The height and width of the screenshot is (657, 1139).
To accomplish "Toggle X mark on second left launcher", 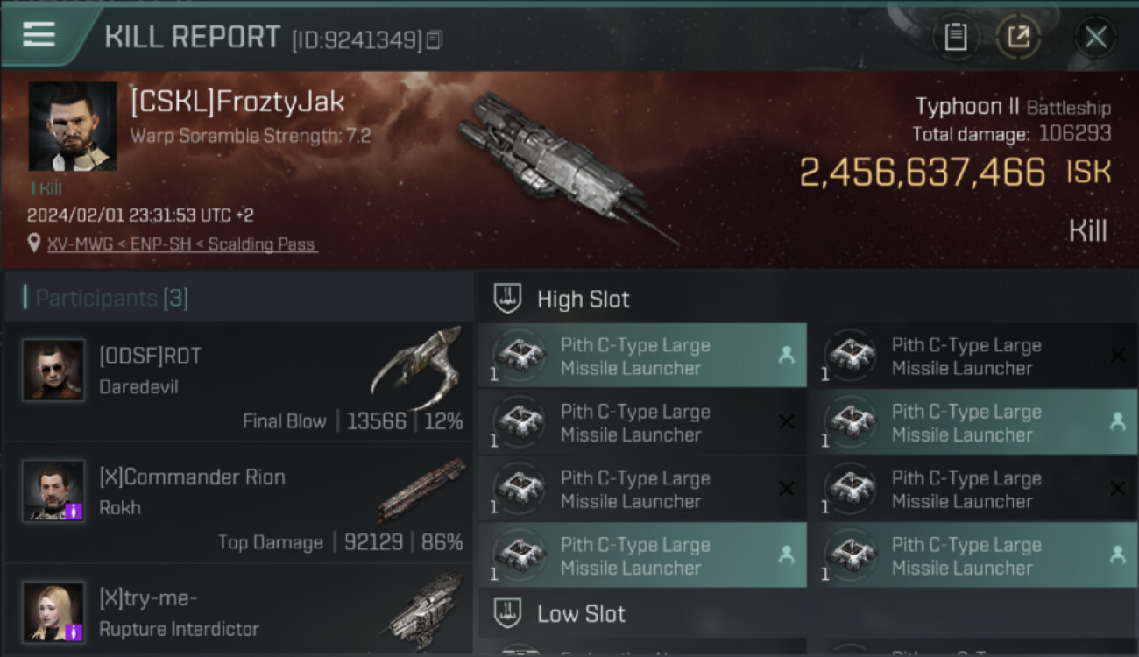I will click(786, 422).
